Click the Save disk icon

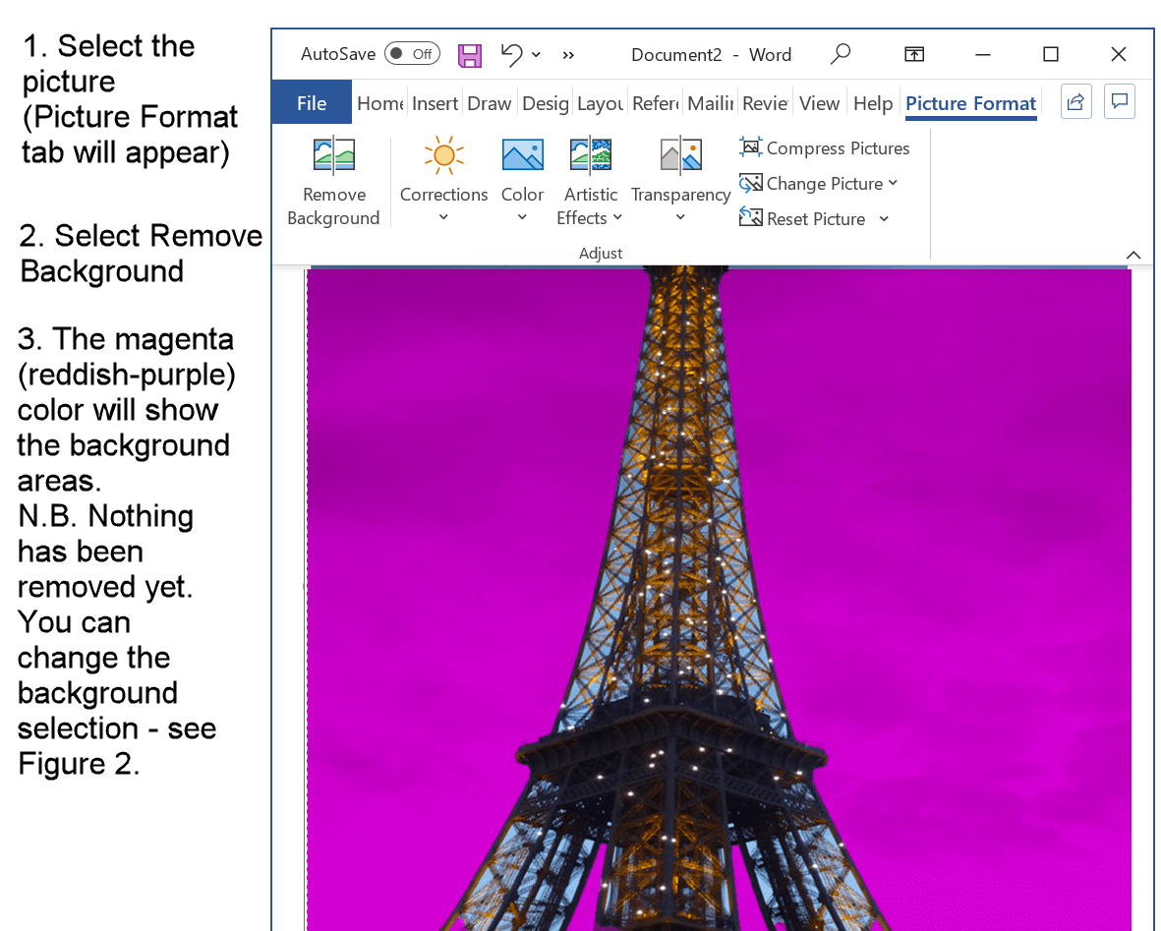coord(470,55)
